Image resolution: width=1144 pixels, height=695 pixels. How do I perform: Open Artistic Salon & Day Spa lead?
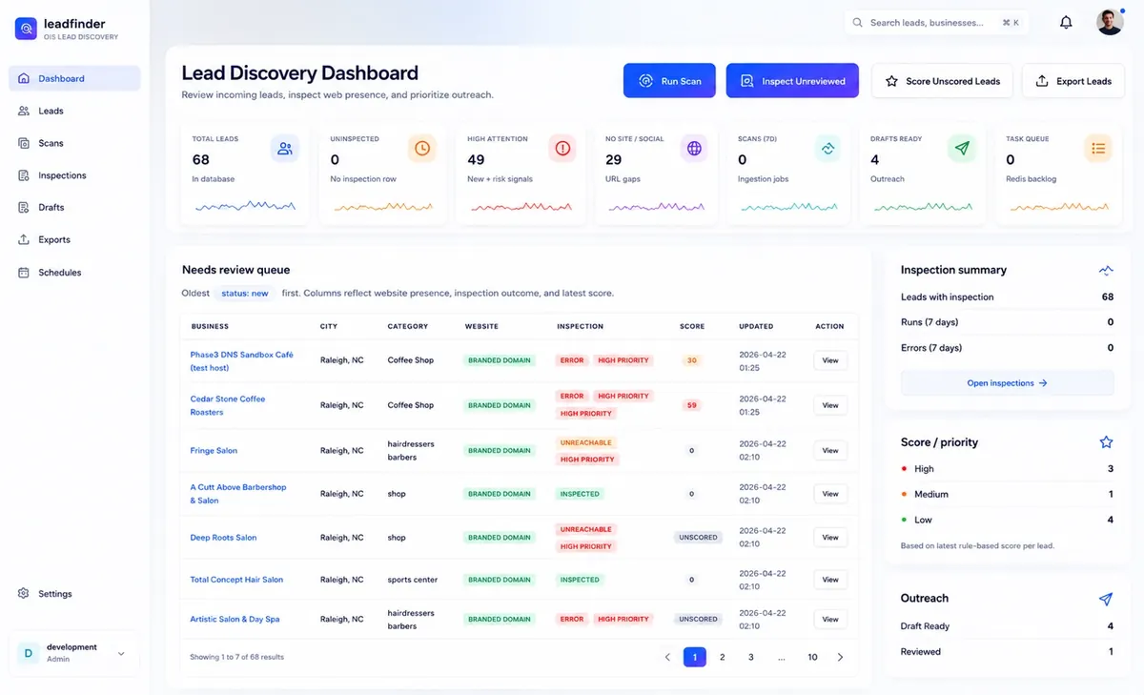tap(235, 619)
